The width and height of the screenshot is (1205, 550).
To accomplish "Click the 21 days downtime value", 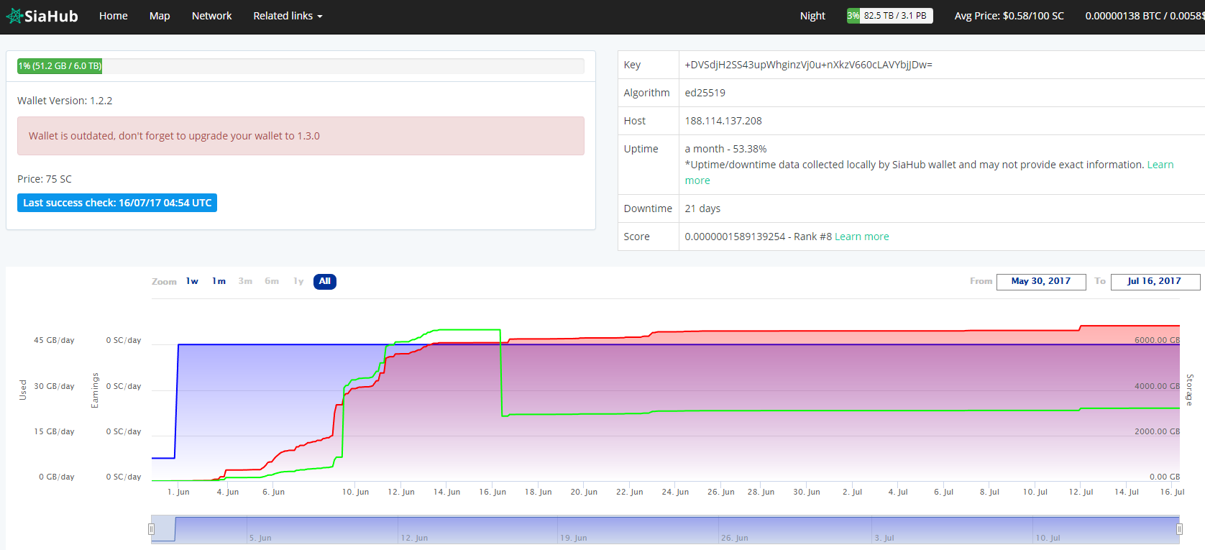I will coord(702,208).
